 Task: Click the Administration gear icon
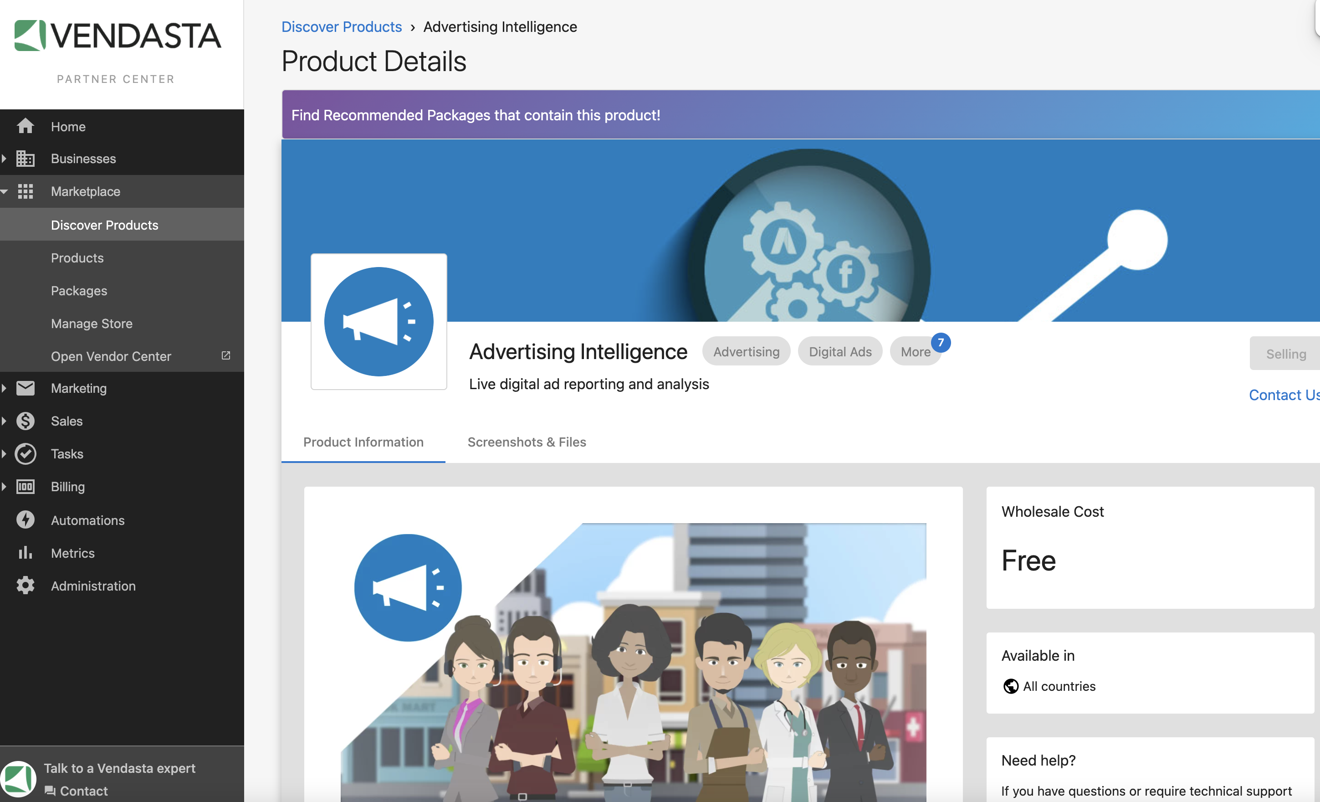point(25,586)
